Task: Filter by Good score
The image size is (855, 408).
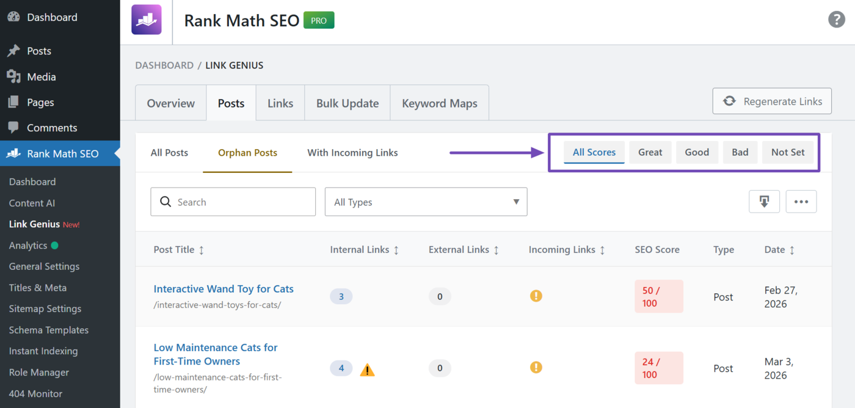Action: coord(697,152)
